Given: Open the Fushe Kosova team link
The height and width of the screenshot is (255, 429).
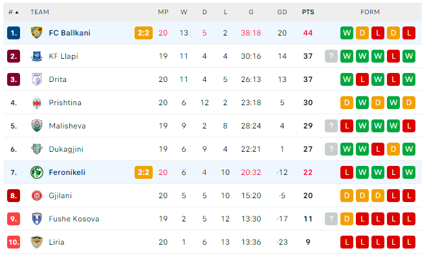Looking at the screenshot, I should pos(74,219).
